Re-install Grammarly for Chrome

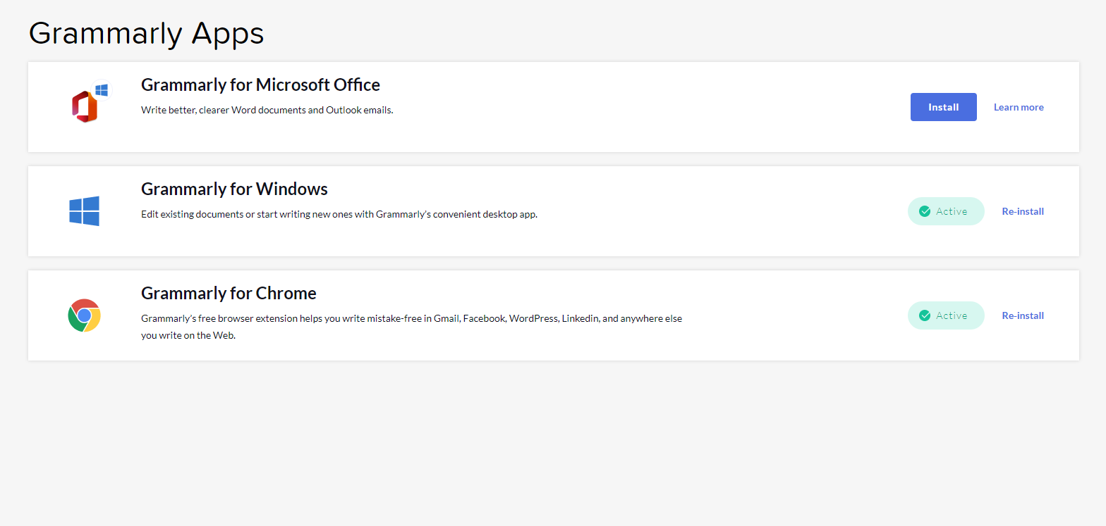click(1023, 315)
